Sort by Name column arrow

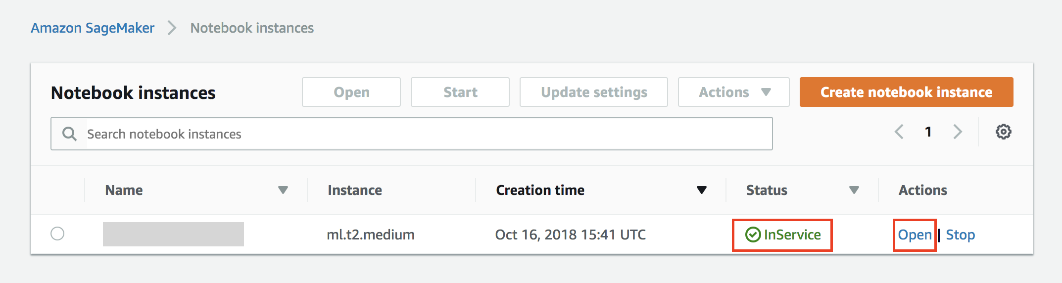283,190
